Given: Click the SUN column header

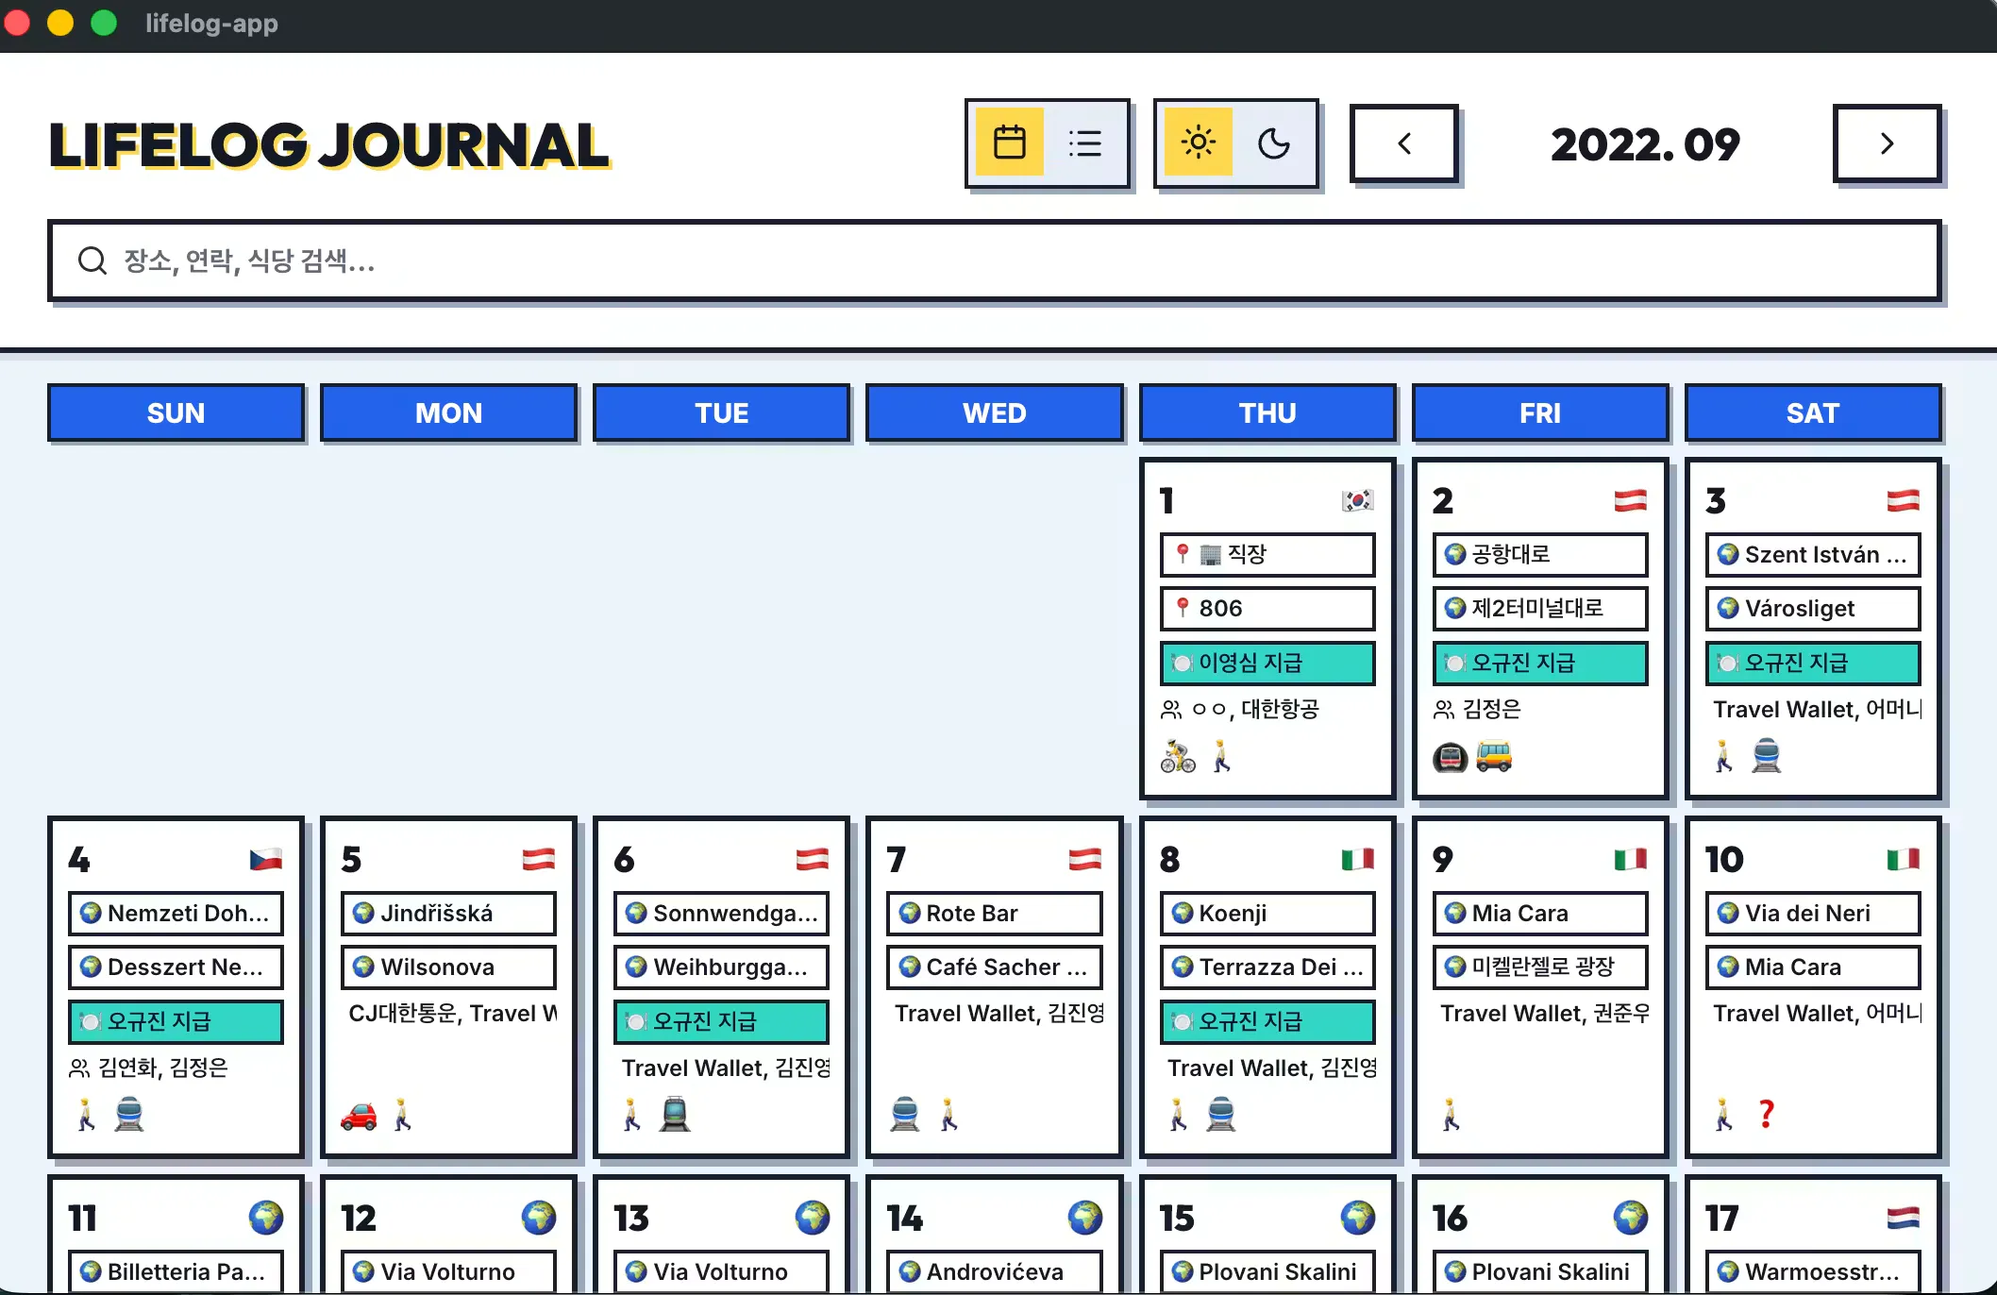Looking at the screenshot, I should [176, 412].
